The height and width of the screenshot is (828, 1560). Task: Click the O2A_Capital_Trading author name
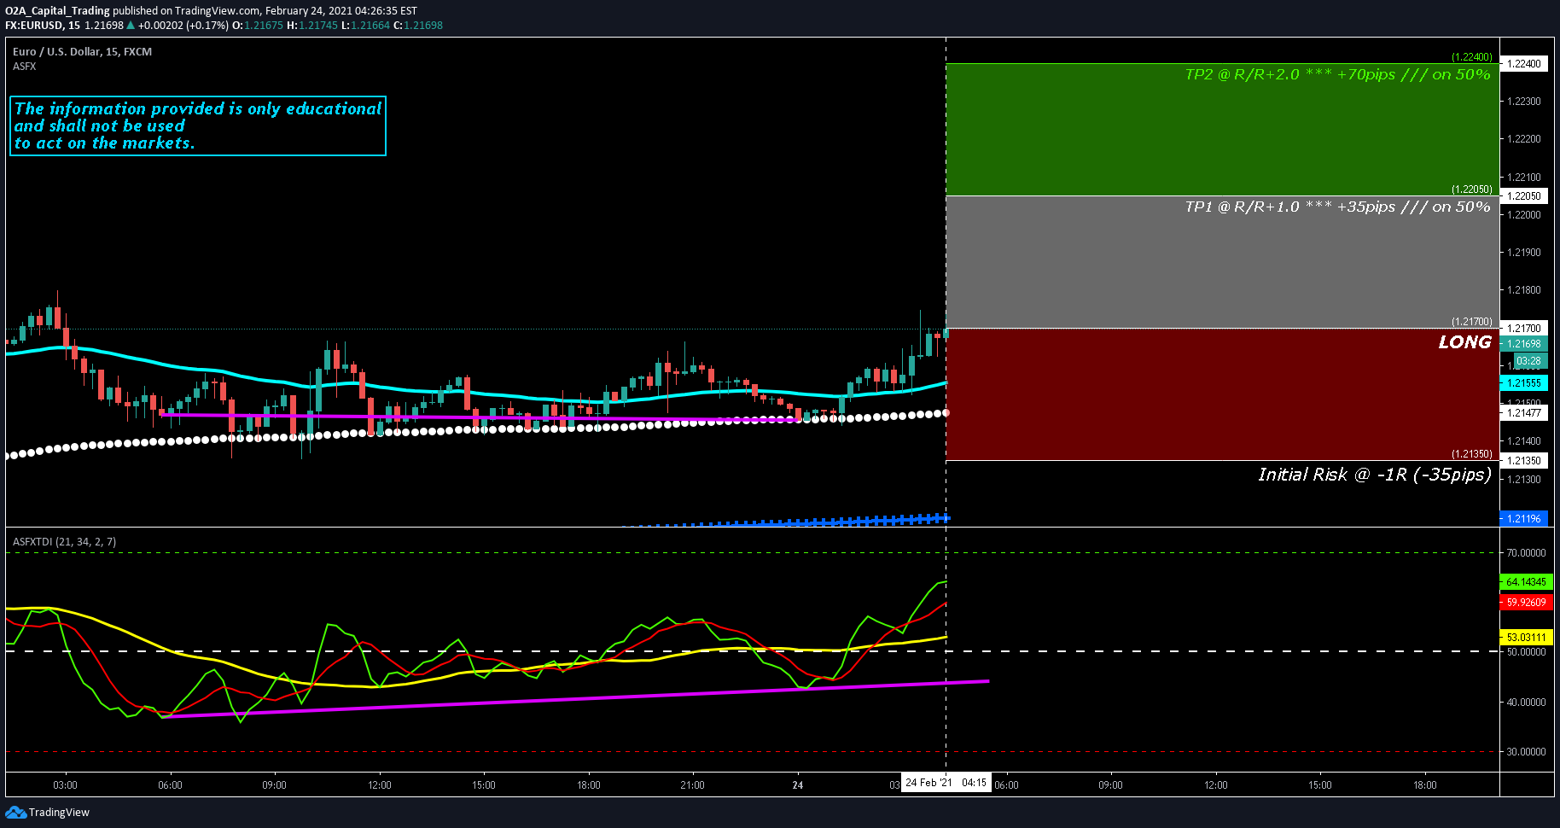(x=57, y=11)
